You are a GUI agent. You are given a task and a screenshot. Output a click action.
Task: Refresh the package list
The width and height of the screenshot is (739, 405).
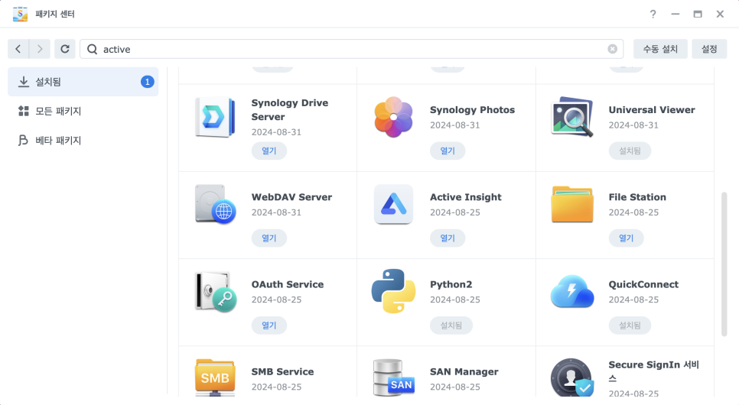(65, 49)
